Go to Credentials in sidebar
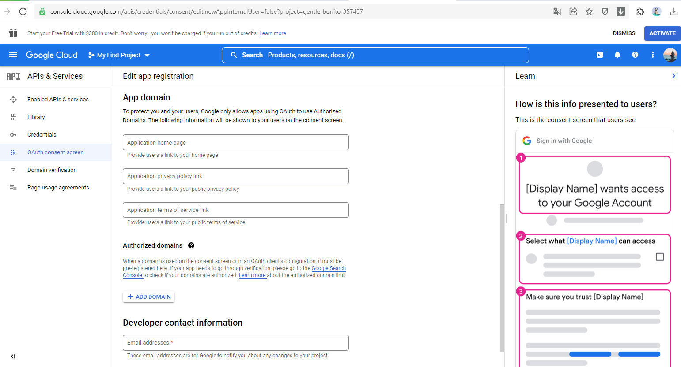Viewport: 681px width, 367px height. click(x=42, y=135)
